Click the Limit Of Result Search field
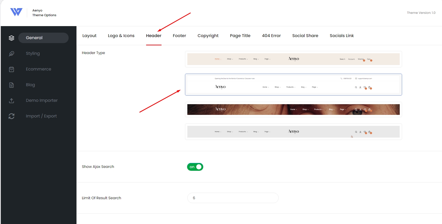Screen dimensions: 442x224 tap(233, 198)
